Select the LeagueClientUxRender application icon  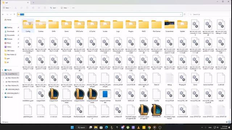92,94
